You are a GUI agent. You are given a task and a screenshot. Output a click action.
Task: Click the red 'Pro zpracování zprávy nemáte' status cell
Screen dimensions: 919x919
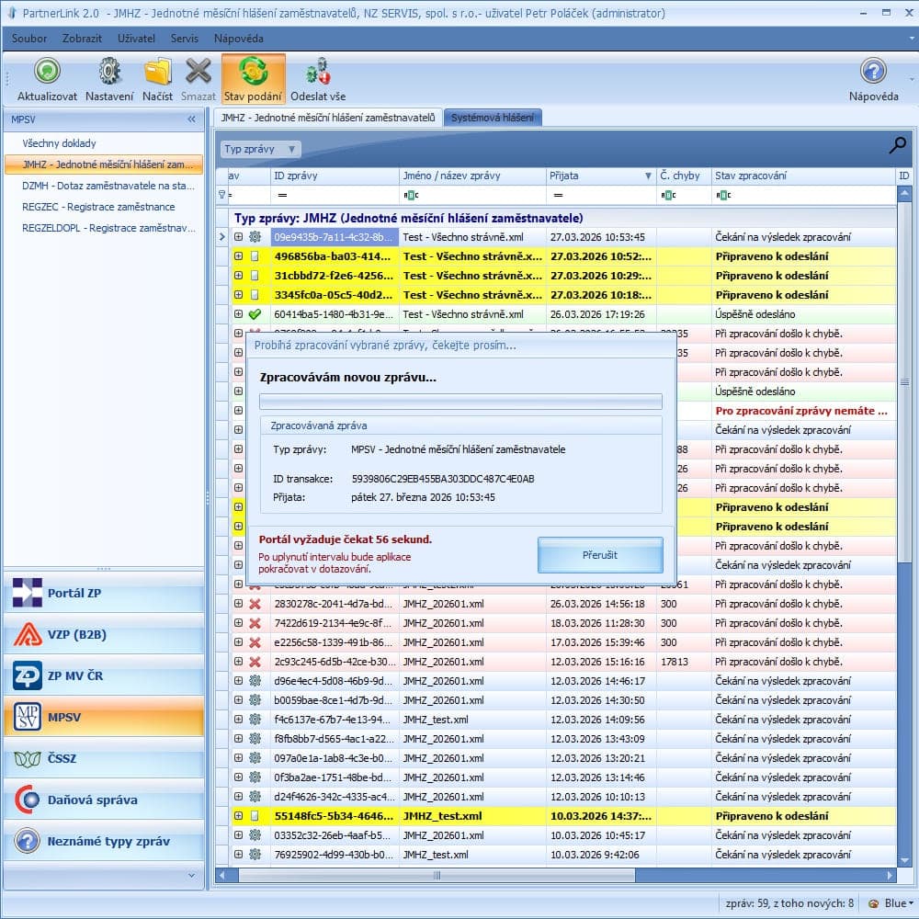click(x=801, y=411)
